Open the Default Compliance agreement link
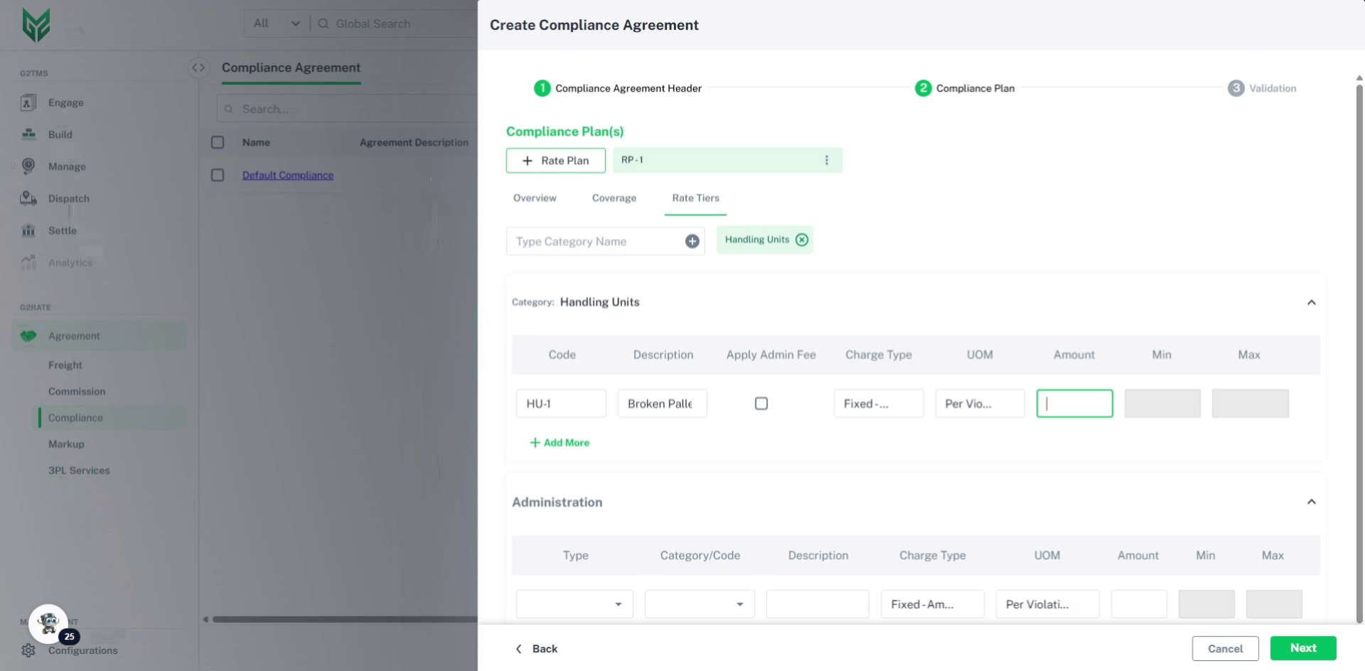This screenshot has height=671, width=1365. (287, 175)
